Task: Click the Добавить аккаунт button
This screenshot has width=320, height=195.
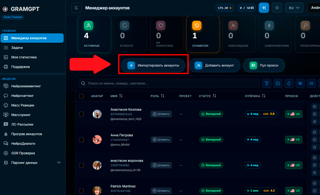Action: click(214, 66)
